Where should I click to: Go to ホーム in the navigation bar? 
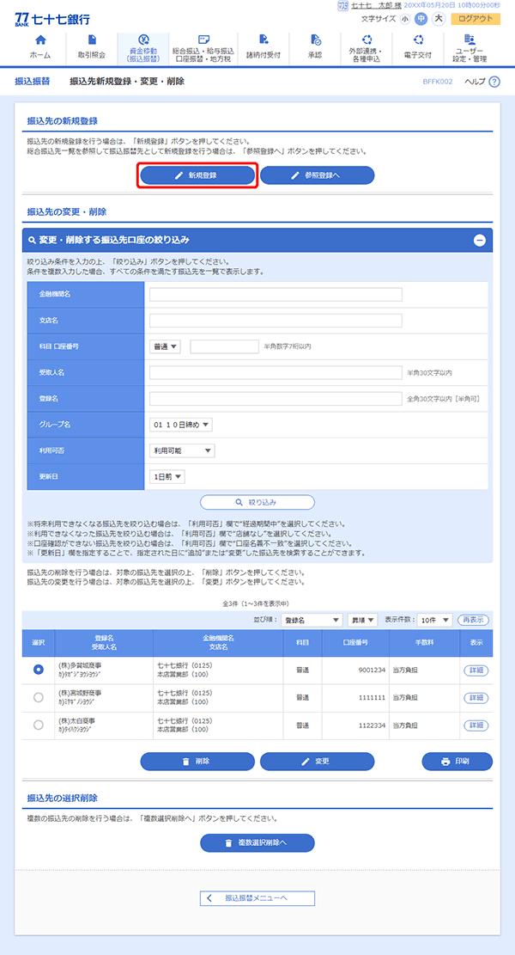point(40,49)
